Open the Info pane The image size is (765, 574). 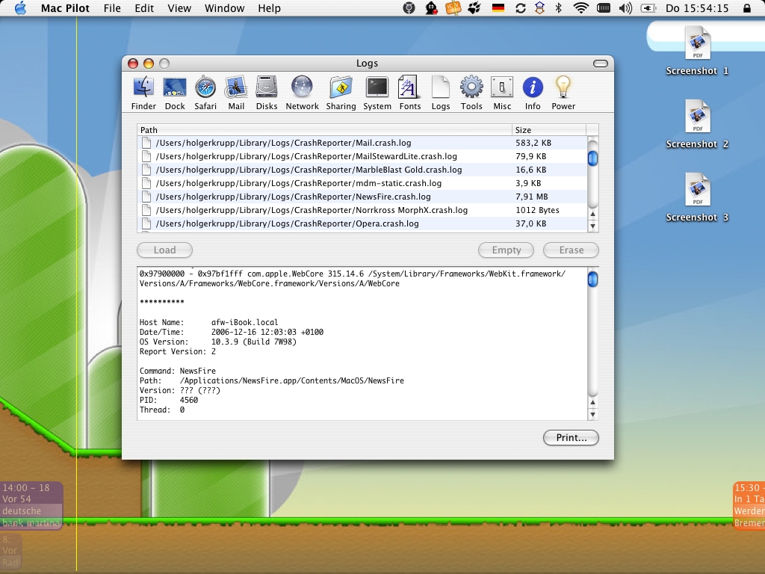[533, 93]
